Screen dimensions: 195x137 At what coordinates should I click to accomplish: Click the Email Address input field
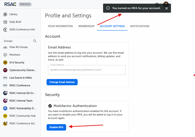(x=87, y=70)
